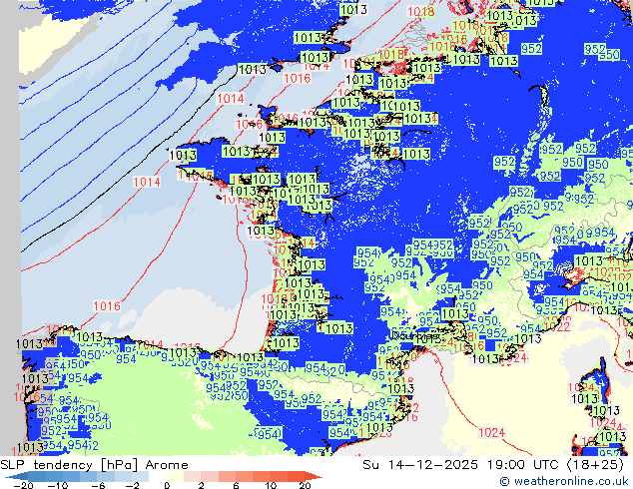Click the red '1014' label over the open Atlantic
The width and height of the screenshot is (633, 489).
147,183
